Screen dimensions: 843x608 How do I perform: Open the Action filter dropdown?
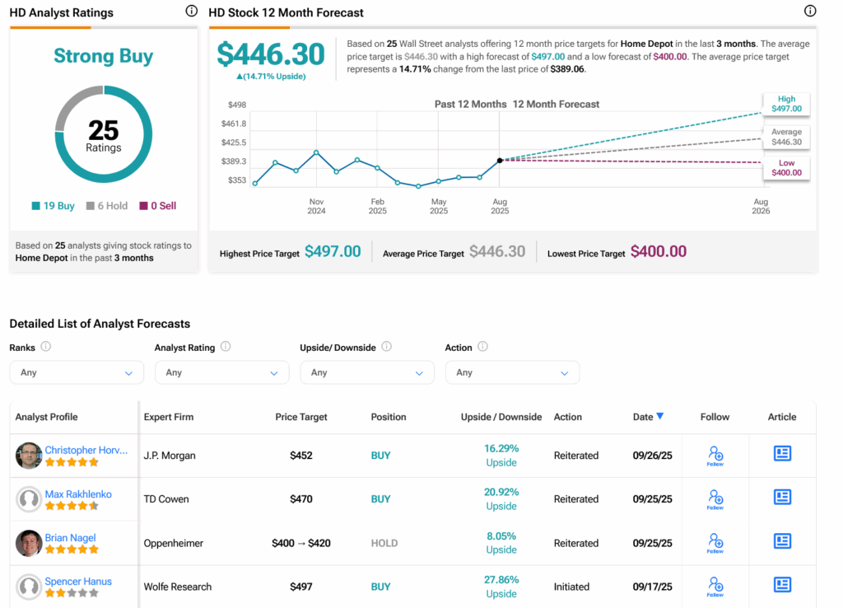(x=512, y=372)
